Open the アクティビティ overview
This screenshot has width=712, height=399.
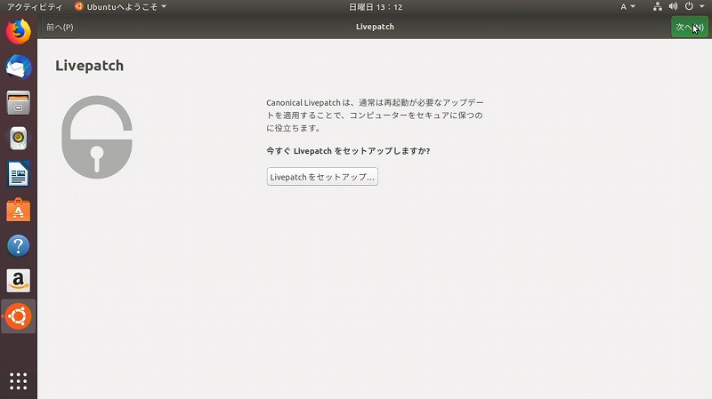click(x=35, y=7)
